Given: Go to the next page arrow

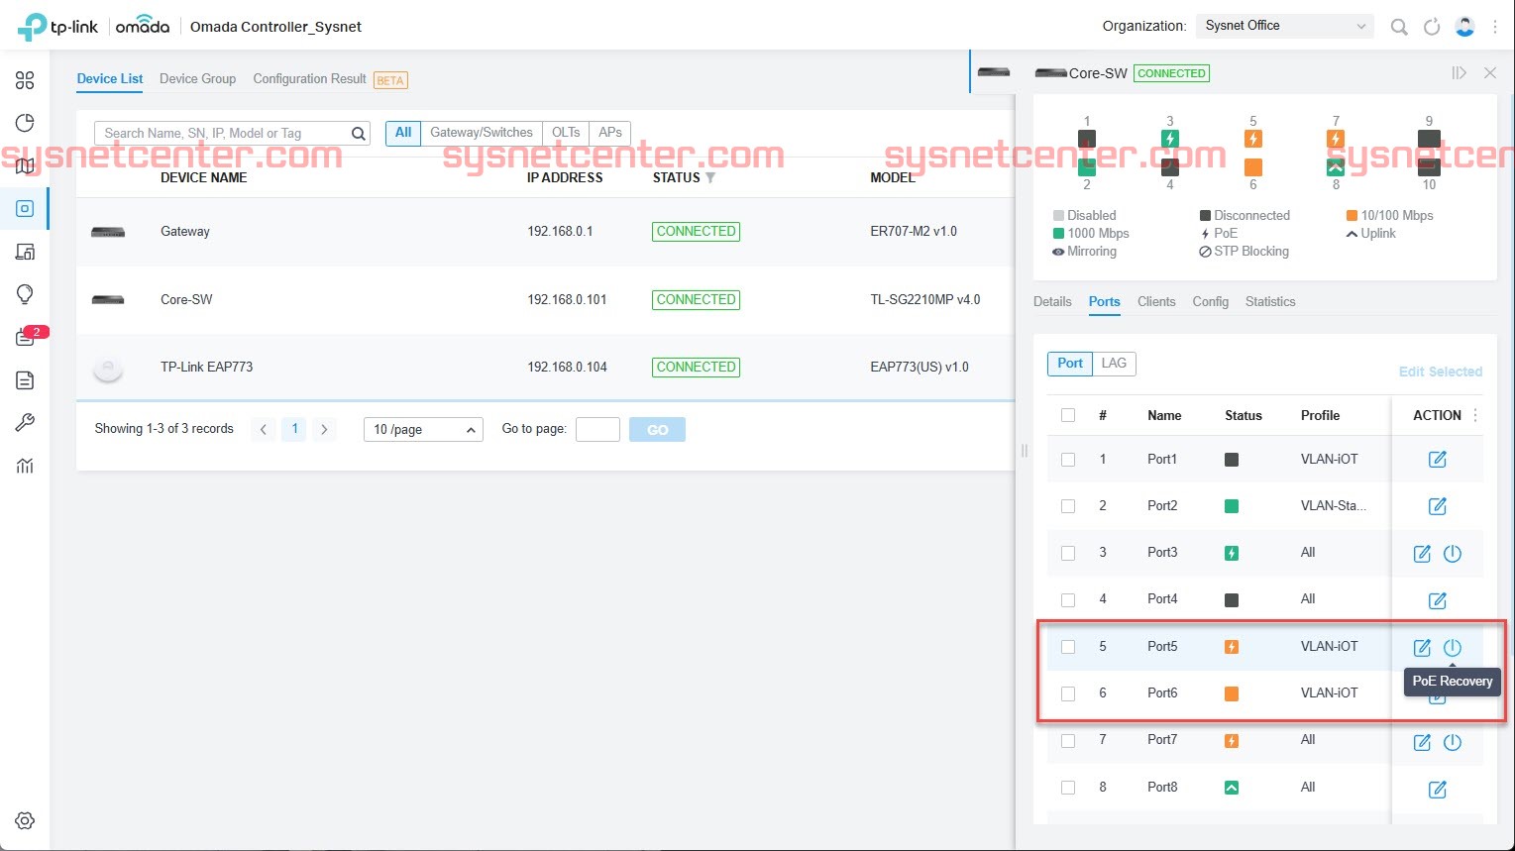Looking at the screenshot, I should click(324, 429).
